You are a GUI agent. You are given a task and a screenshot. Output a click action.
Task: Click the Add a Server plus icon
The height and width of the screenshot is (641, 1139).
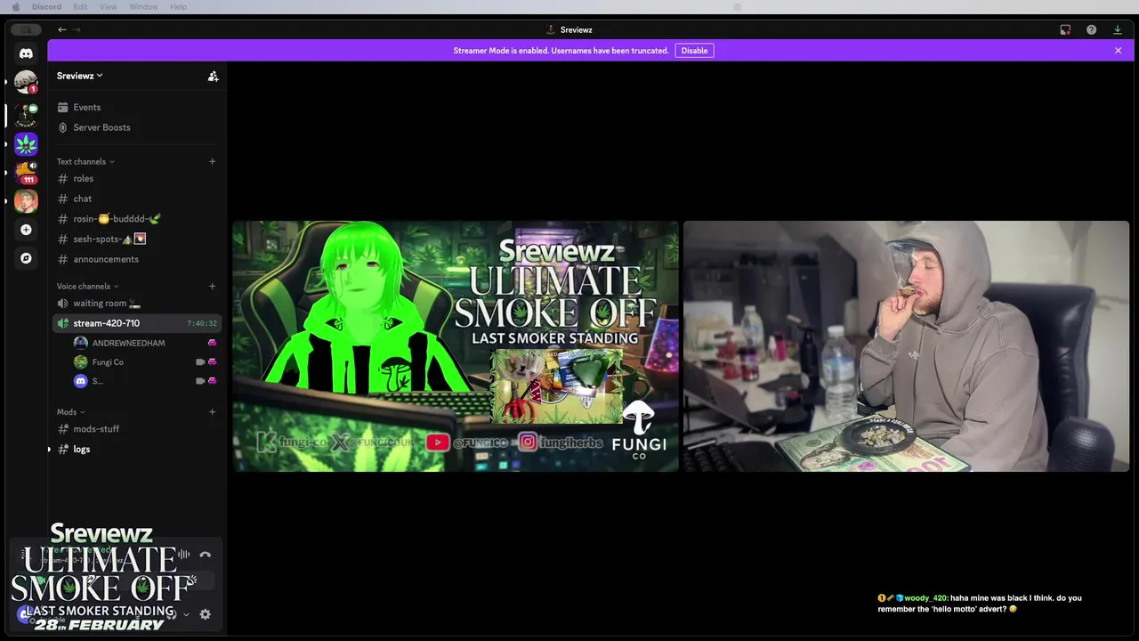[x=26, y=230]
